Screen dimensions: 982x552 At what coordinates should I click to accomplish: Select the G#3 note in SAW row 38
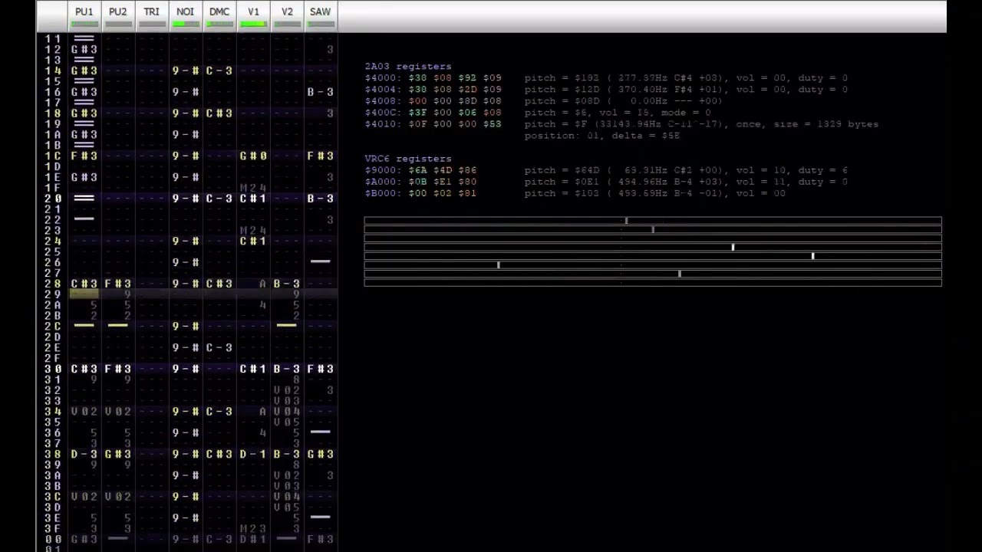321,454
